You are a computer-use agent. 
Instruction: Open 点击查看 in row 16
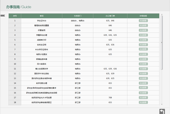[143, 93]
